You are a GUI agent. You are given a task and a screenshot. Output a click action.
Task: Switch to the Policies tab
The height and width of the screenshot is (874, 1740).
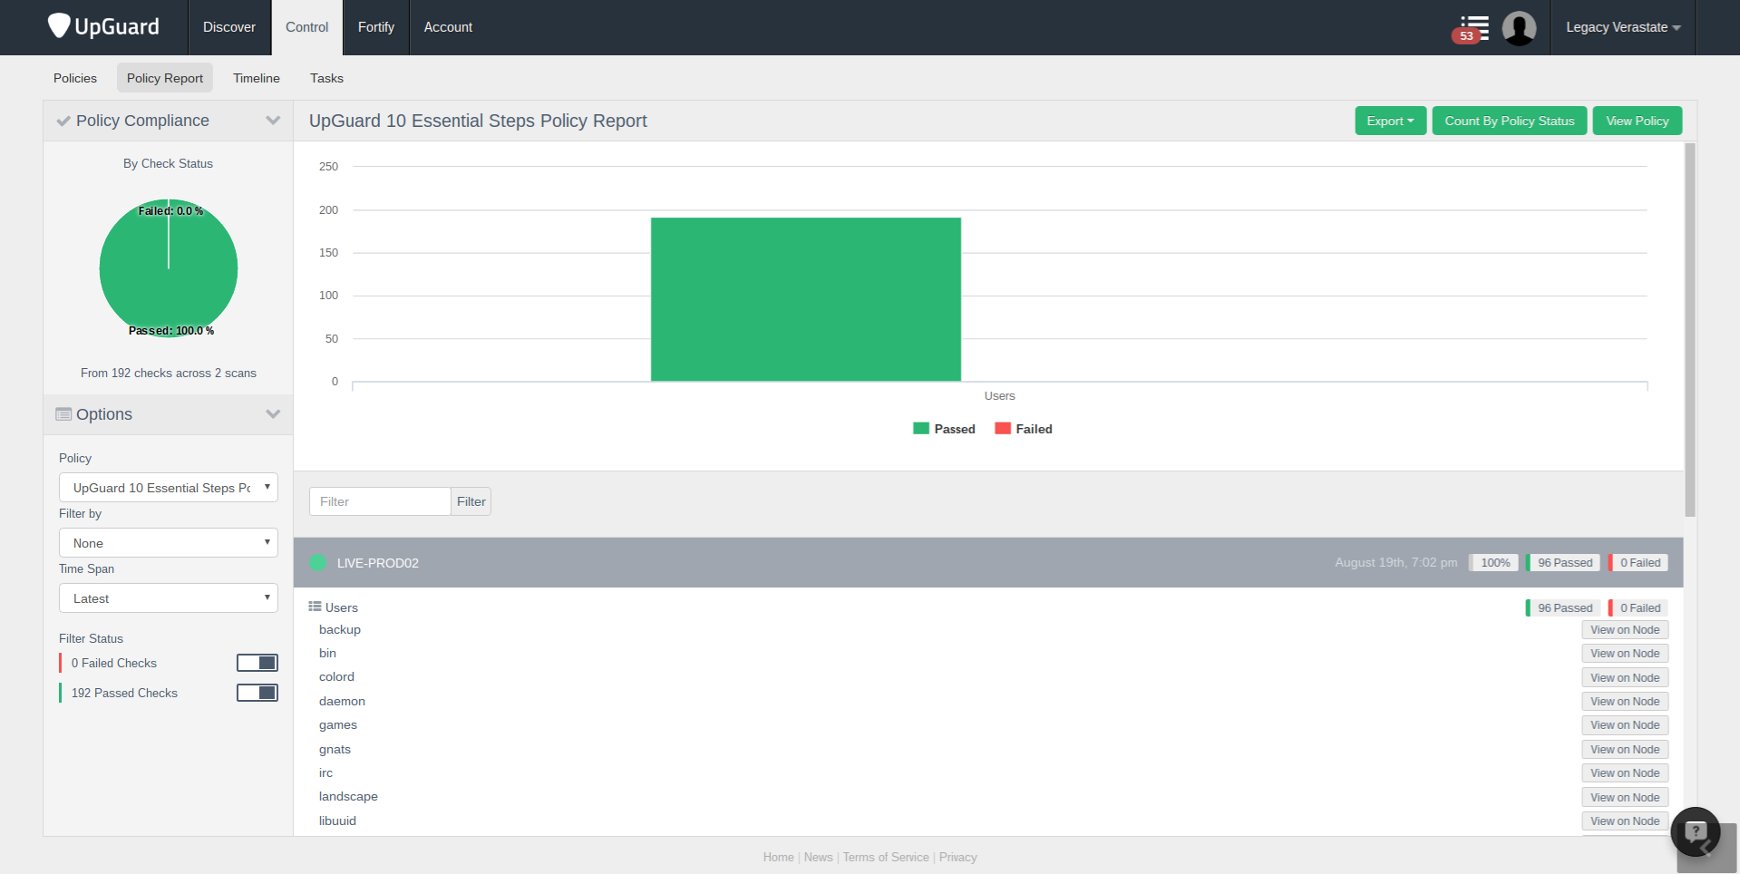click(75, 78)
